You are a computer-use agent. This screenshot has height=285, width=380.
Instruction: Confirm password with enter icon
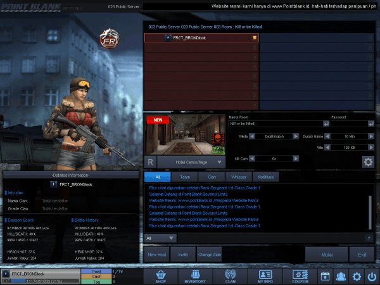(x=371, y=123)
